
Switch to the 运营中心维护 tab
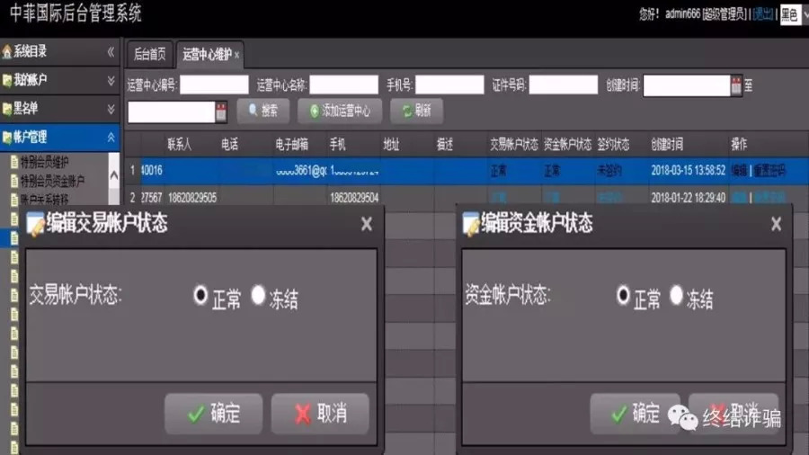[x=209, y=54]
